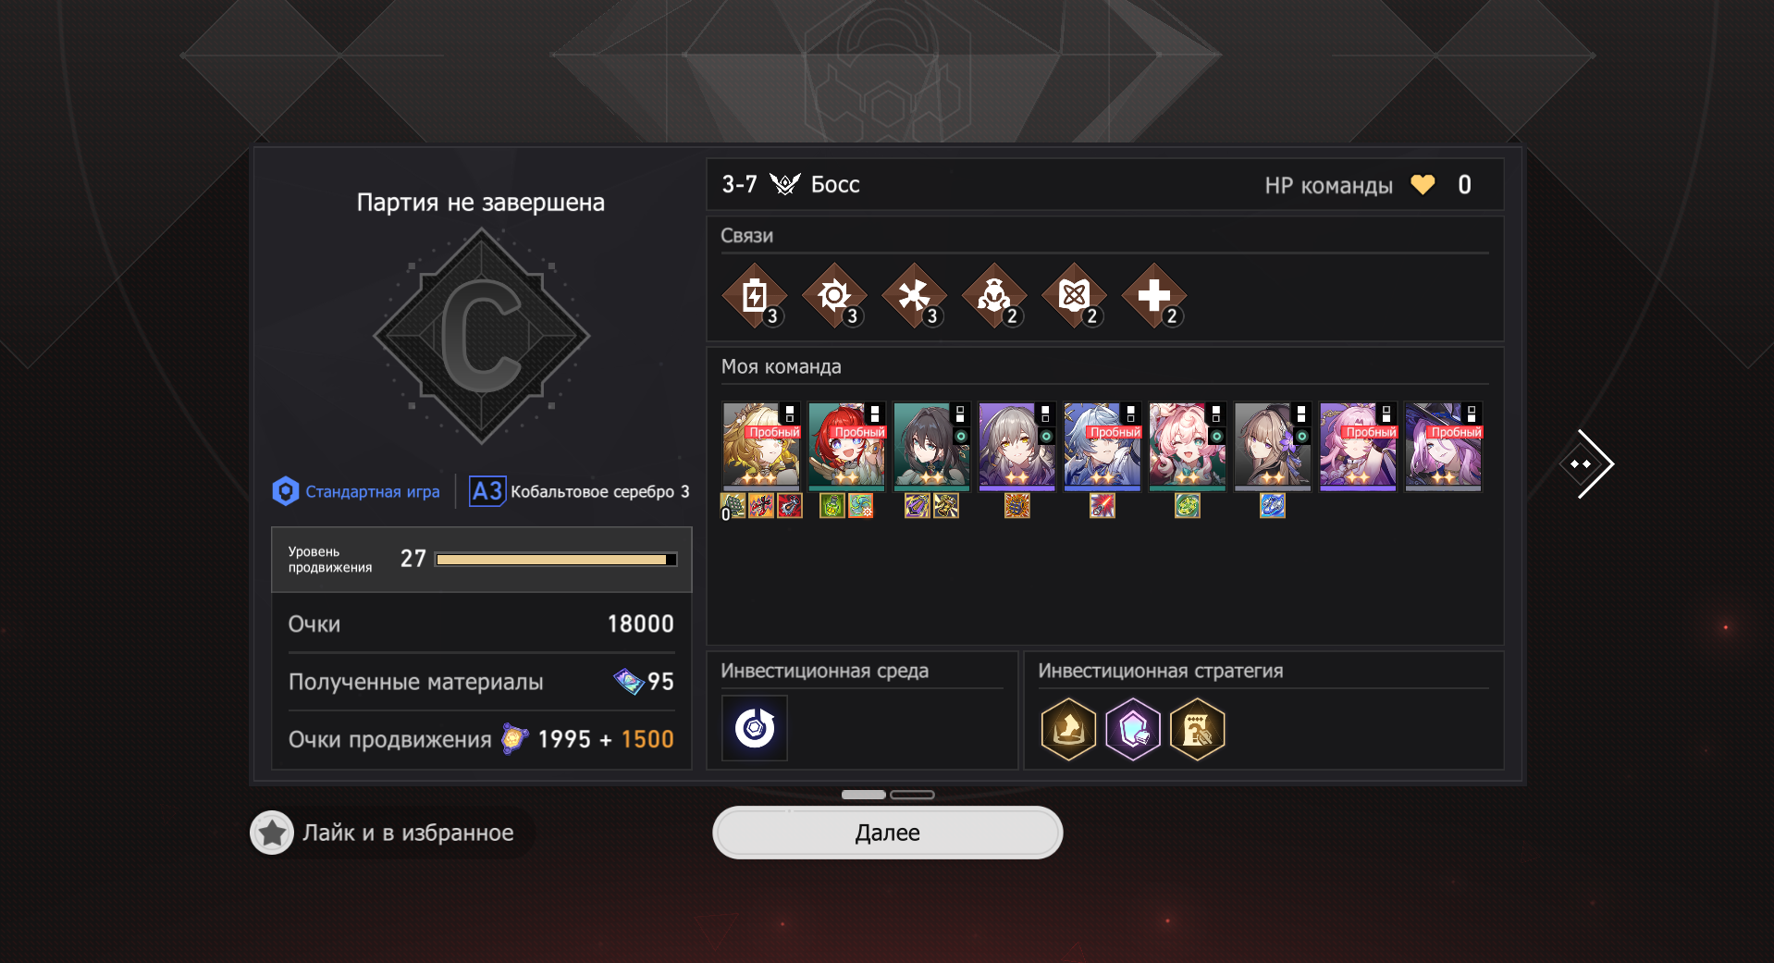Select the gear bond icon
The image size is (1774, 963).
coord(834,296)
